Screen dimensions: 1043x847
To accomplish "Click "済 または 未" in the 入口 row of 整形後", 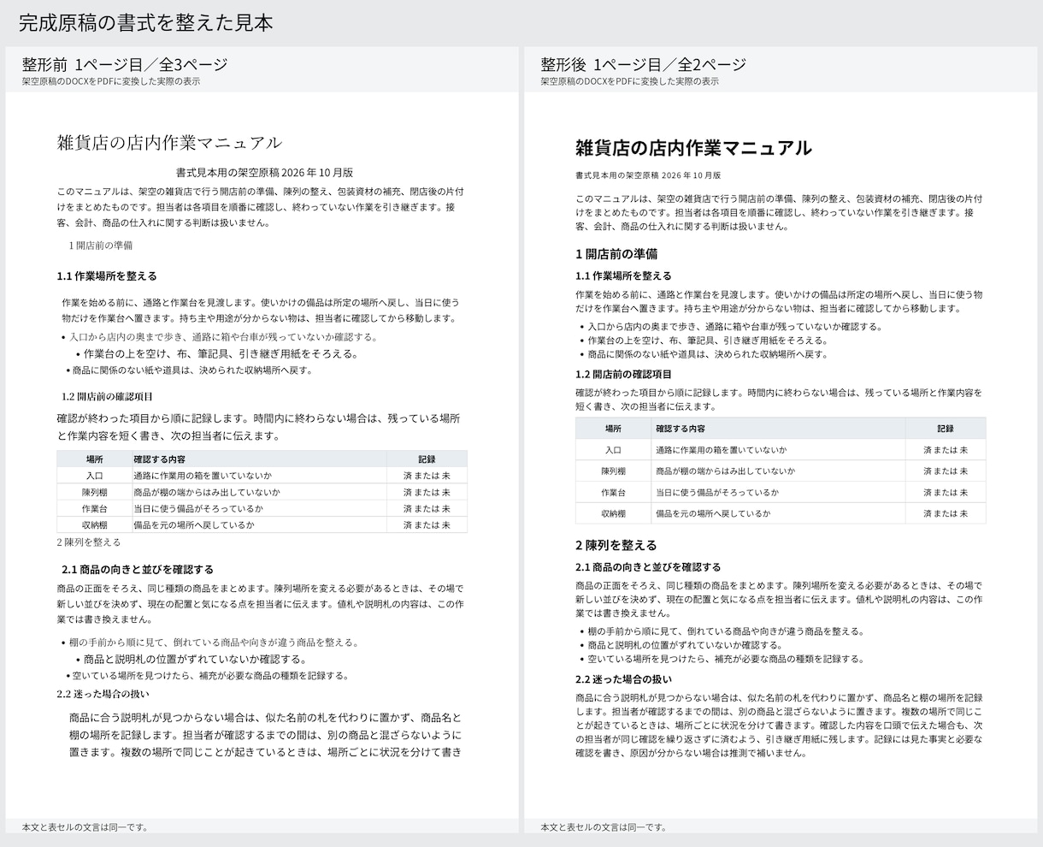I will tap(946, 449).
